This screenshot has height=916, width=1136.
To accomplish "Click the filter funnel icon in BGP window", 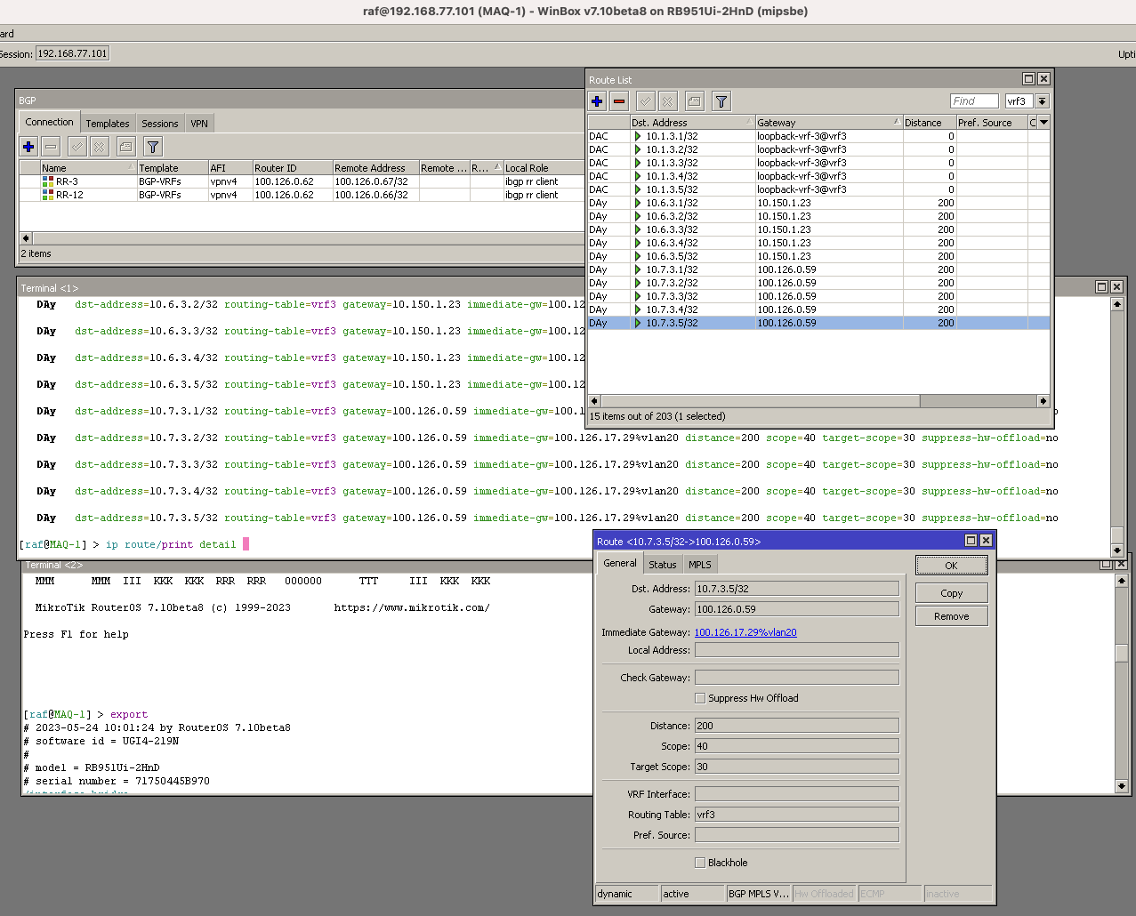I will pos(153,147).
